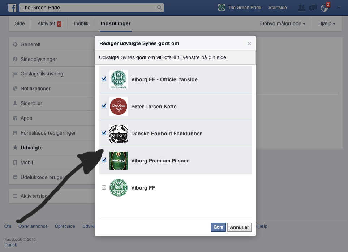Viewport: 348px width, 252px height.
Task: Toggle the Danske Fodbold Fanklubber checkbox
Action: click(x=104, y=133)
